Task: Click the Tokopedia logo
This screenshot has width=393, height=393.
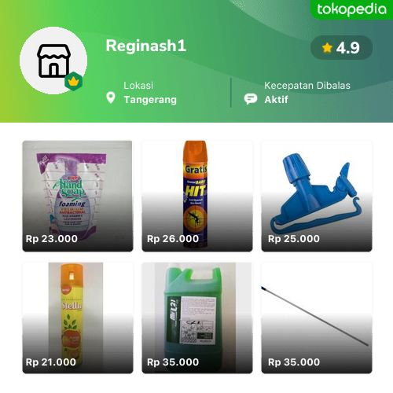Action: point(352,9)
